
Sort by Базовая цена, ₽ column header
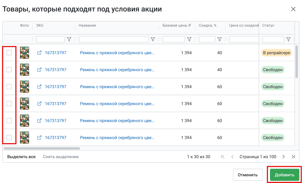(x=177, y=25)
